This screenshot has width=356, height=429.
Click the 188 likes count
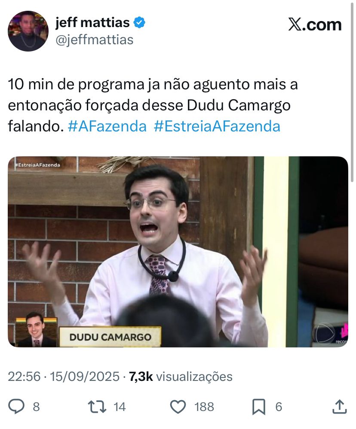[204, 407]
